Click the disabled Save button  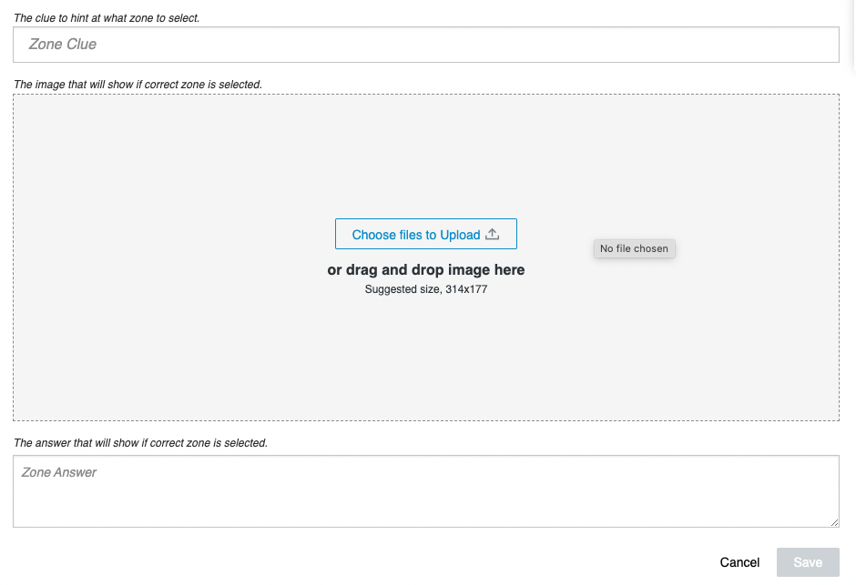pyautogui.click(x=808, y=562)
